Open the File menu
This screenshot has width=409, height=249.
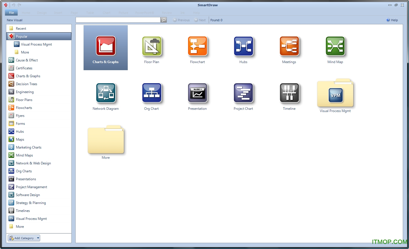pos(11,12)
